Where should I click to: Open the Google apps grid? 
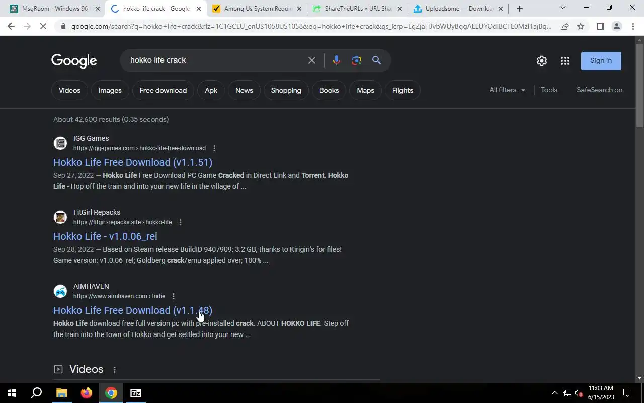click(565, 61)
